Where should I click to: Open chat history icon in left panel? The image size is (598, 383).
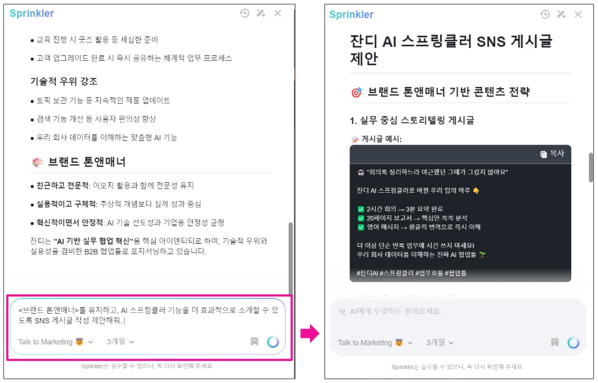click(x=244, y=13)
